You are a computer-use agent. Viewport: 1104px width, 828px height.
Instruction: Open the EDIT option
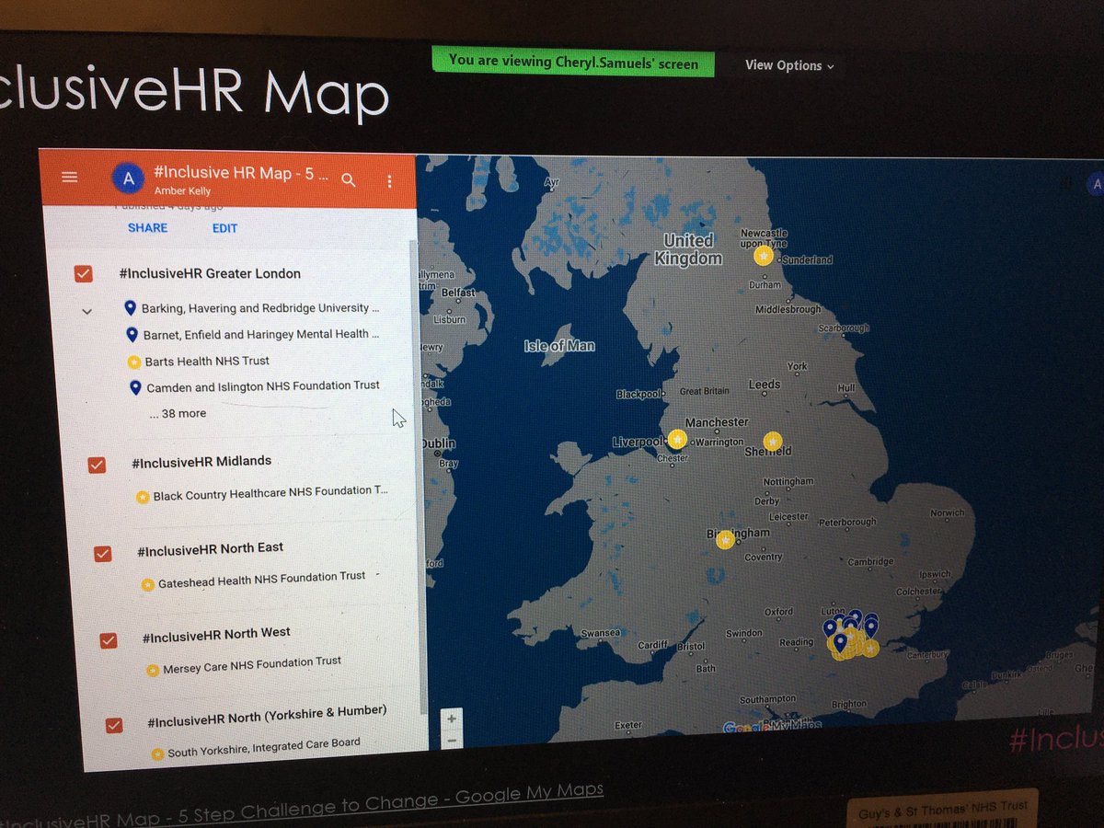point(224,227)
